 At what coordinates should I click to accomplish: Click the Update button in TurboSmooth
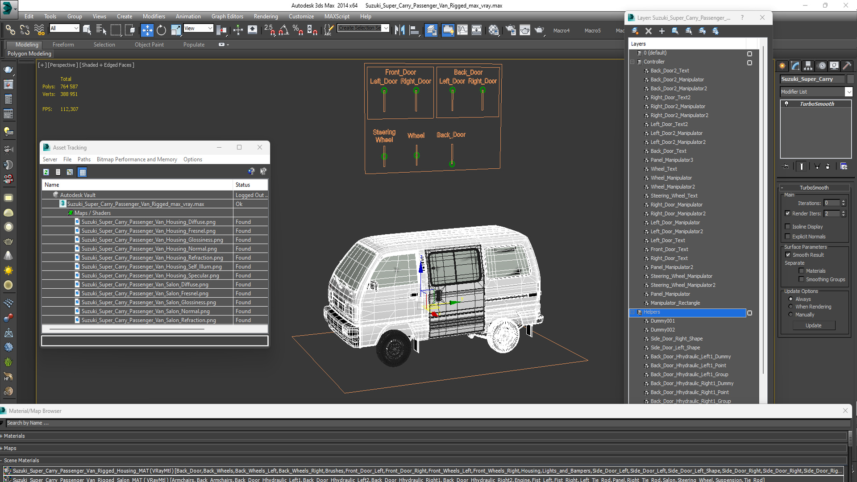(813, 325)
